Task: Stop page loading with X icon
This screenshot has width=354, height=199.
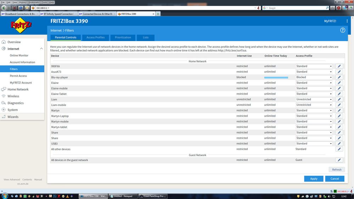Action: 15,8
